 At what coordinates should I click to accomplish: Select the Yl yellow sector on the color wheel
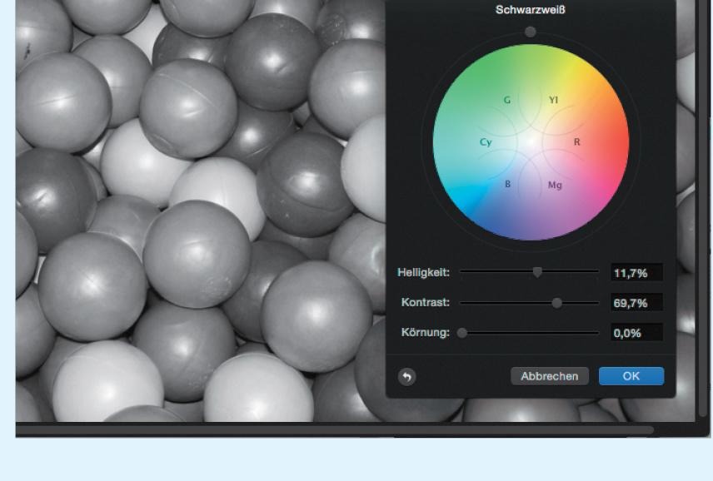(x=553, y=100)
